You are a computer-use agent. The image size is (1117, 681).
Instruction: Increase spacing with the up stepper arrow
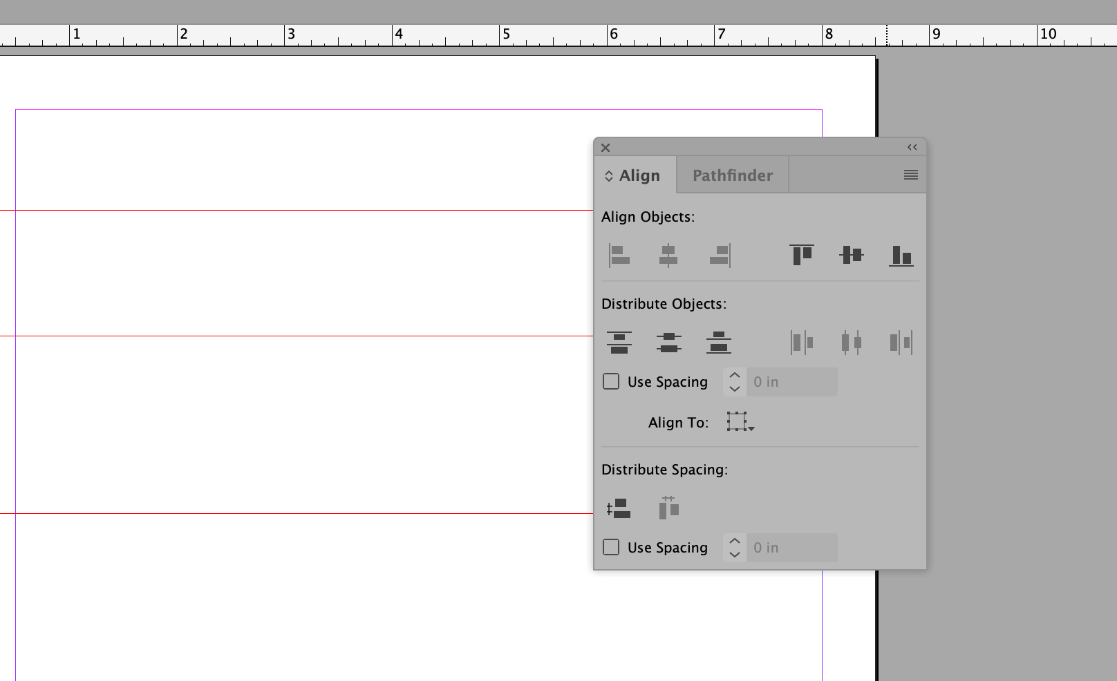tap(734, 375)
